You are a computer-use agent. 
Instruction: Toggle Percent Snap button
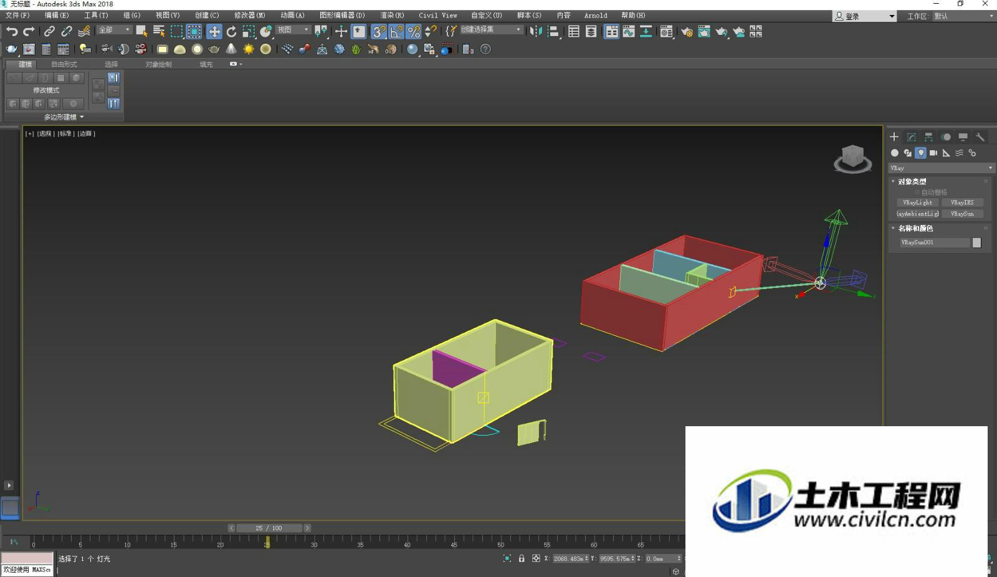tap(414, 31)
